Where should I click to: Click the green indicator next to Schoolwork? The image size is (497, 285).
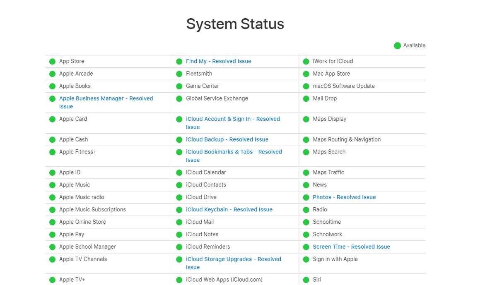[x=306, y=234]
